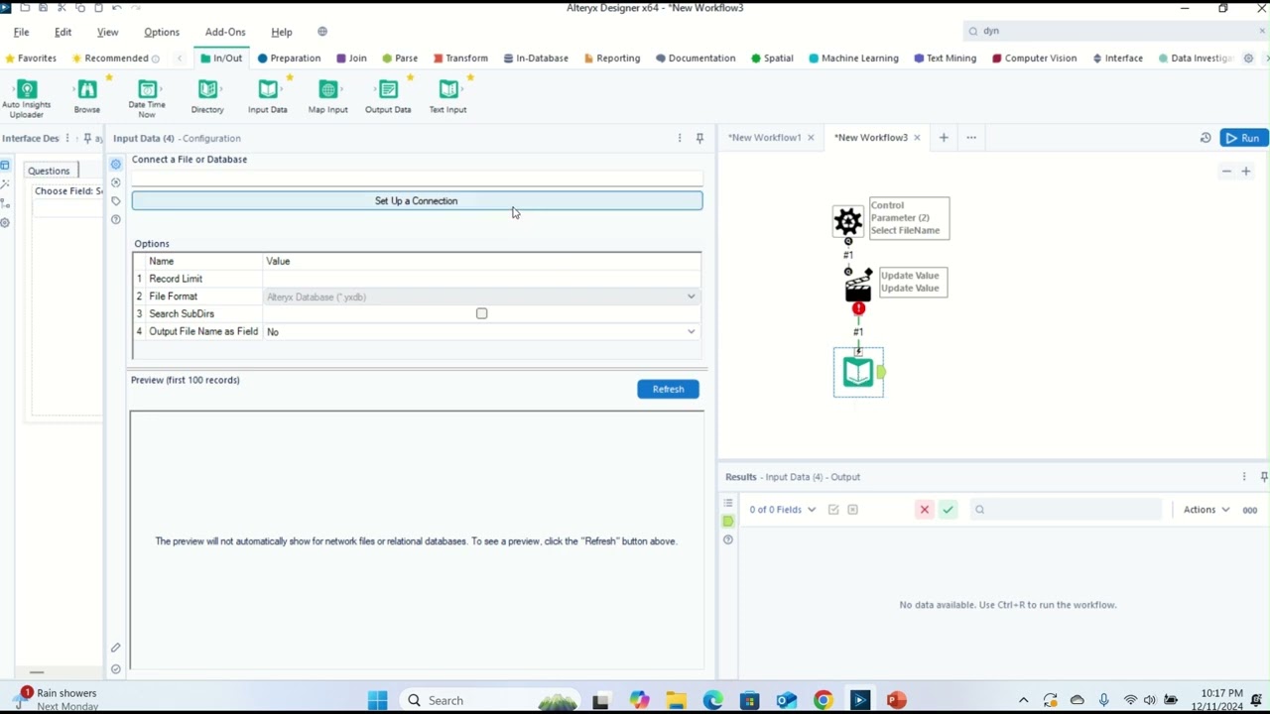Click the save icon in title toolbar

tap(43, 8)
